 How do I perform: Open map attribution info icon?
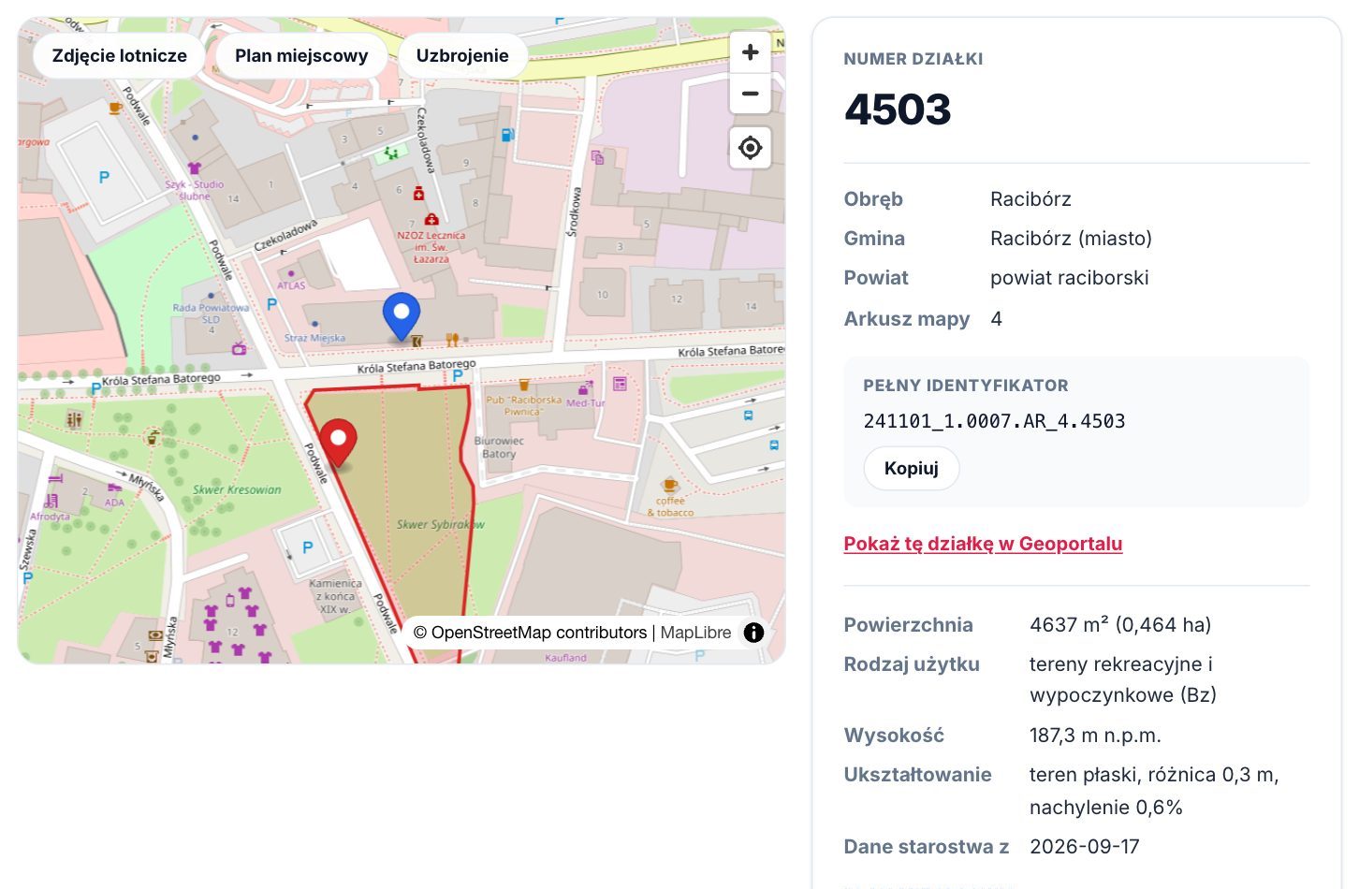tap(753, 633)
